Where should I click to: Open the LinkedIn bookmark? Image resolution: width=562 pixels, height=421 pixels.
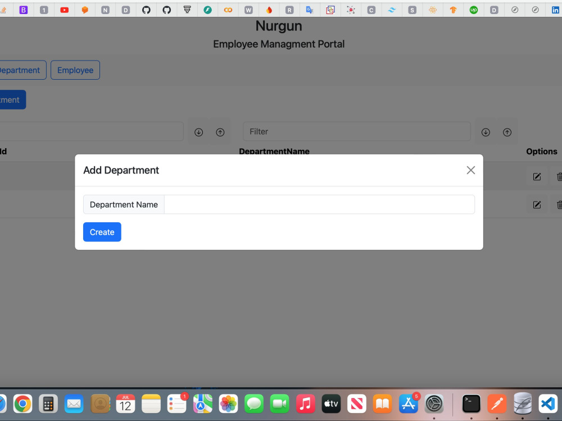(556, 10)
